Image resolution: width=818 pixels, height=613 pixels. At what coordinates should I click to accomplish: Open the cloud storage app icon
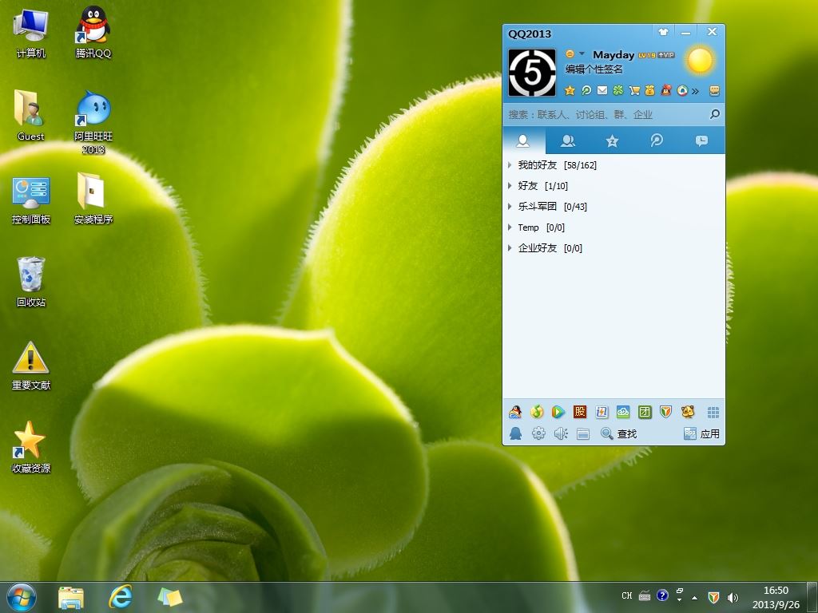point(623,412)
